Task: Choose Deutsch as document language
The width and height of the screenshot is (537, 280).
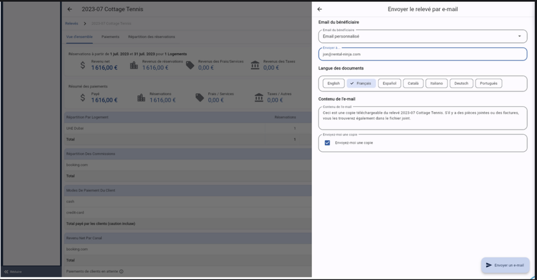Action: point(461,84)
